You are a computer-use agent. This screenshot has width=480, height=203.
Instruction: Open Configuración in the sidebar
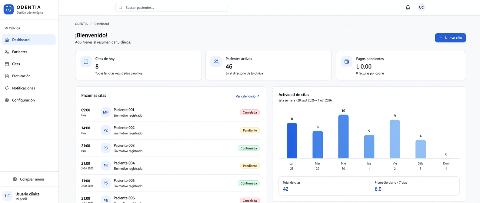pos(28,100)
